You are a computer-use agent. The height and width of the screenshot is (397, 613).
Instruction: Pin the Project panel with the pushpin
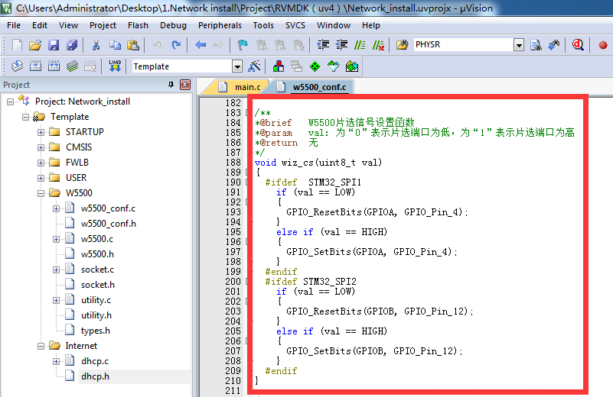pos(171,85)
